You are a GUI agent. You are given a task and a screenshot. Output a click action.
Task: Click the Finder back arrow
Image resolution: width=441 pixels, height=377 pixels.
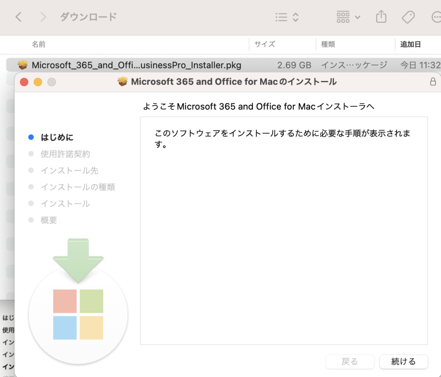[x=18, y=17]
